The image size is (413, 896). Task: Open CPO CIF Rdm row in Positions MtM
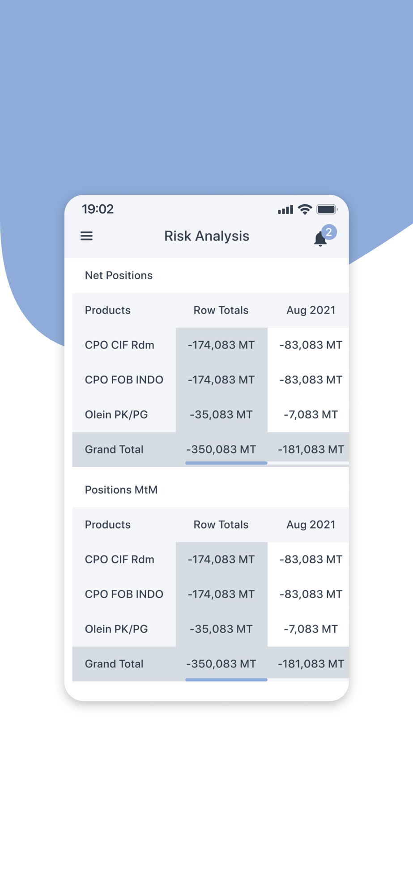point(211,560)
